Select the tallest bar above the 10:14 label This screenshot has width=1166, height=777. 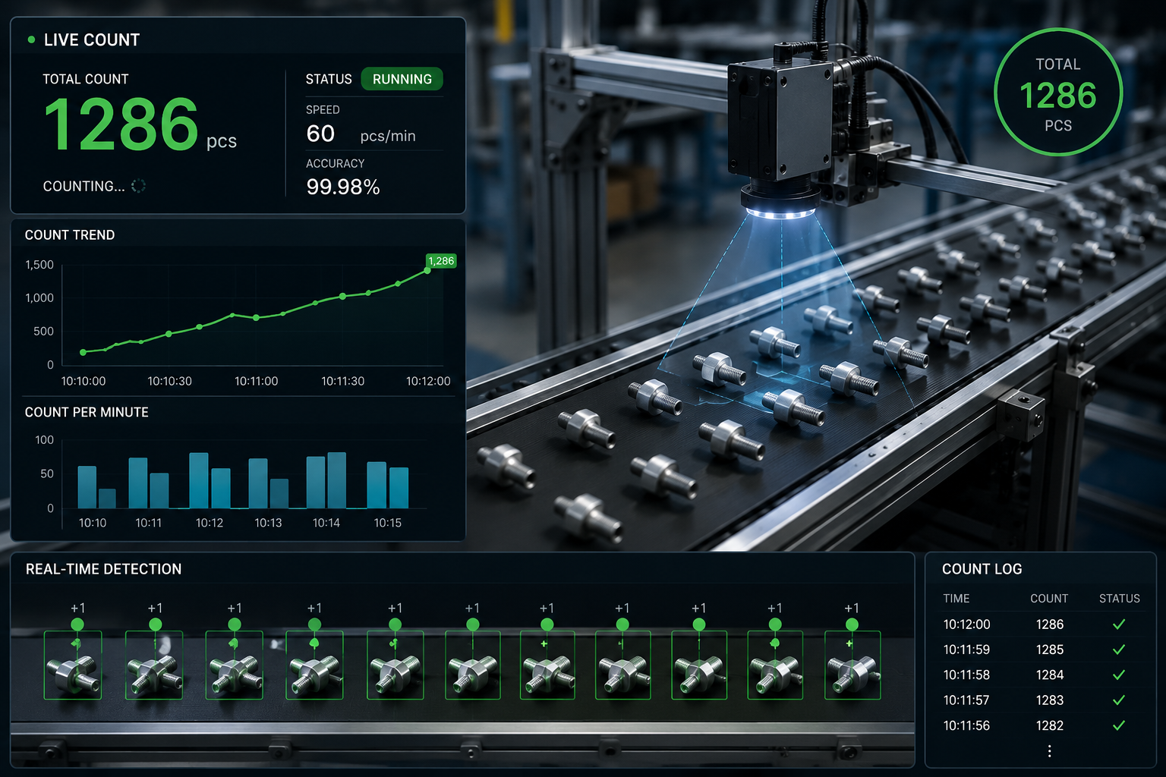336,480
